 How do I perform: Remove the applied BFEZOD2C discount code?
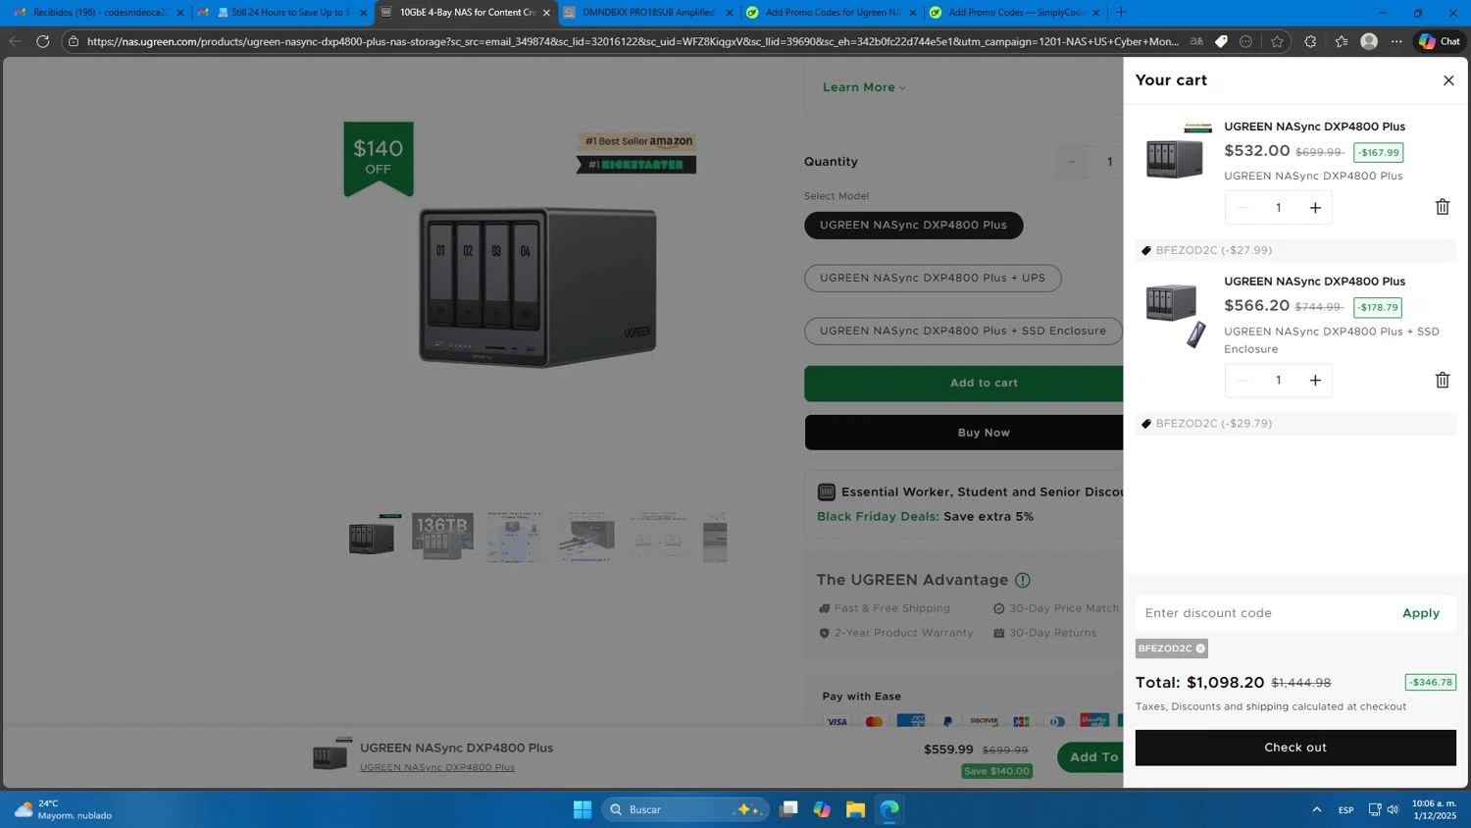coord(1200,648)
